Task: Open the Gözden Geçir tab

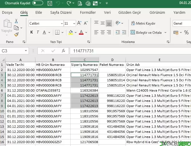Action: [x=130, y=12]
